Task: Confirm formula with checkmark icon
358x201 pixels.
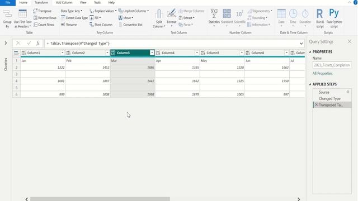Action: pyautogui.click(x=29, y=44)
